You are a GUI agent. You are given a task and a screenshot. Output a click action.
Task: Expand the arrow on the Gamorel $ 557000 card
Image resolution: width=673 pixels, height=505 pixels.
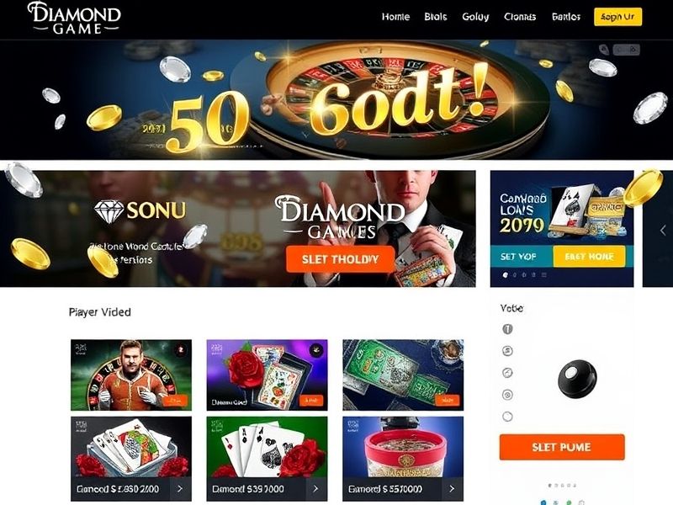click(x=452, y=489)
